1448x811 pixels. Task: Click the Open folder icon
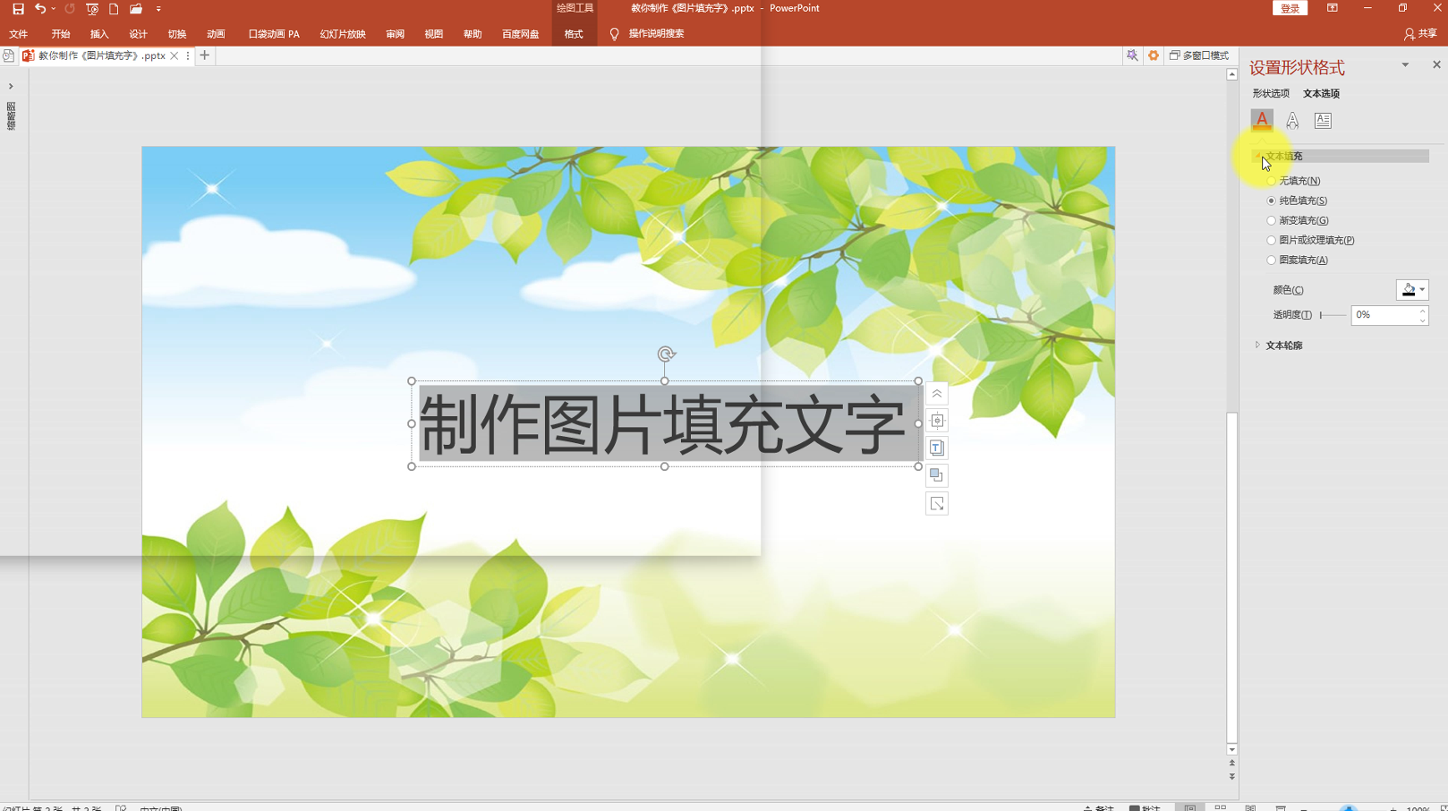[x=136, y=9]
